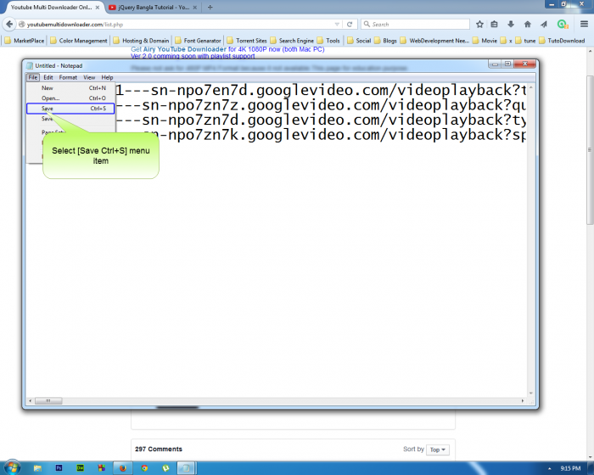Screen dimensions: 594x475
Task: Open Blogs bookmark folder
Action: pyautogui.click(x=385, y=41)
